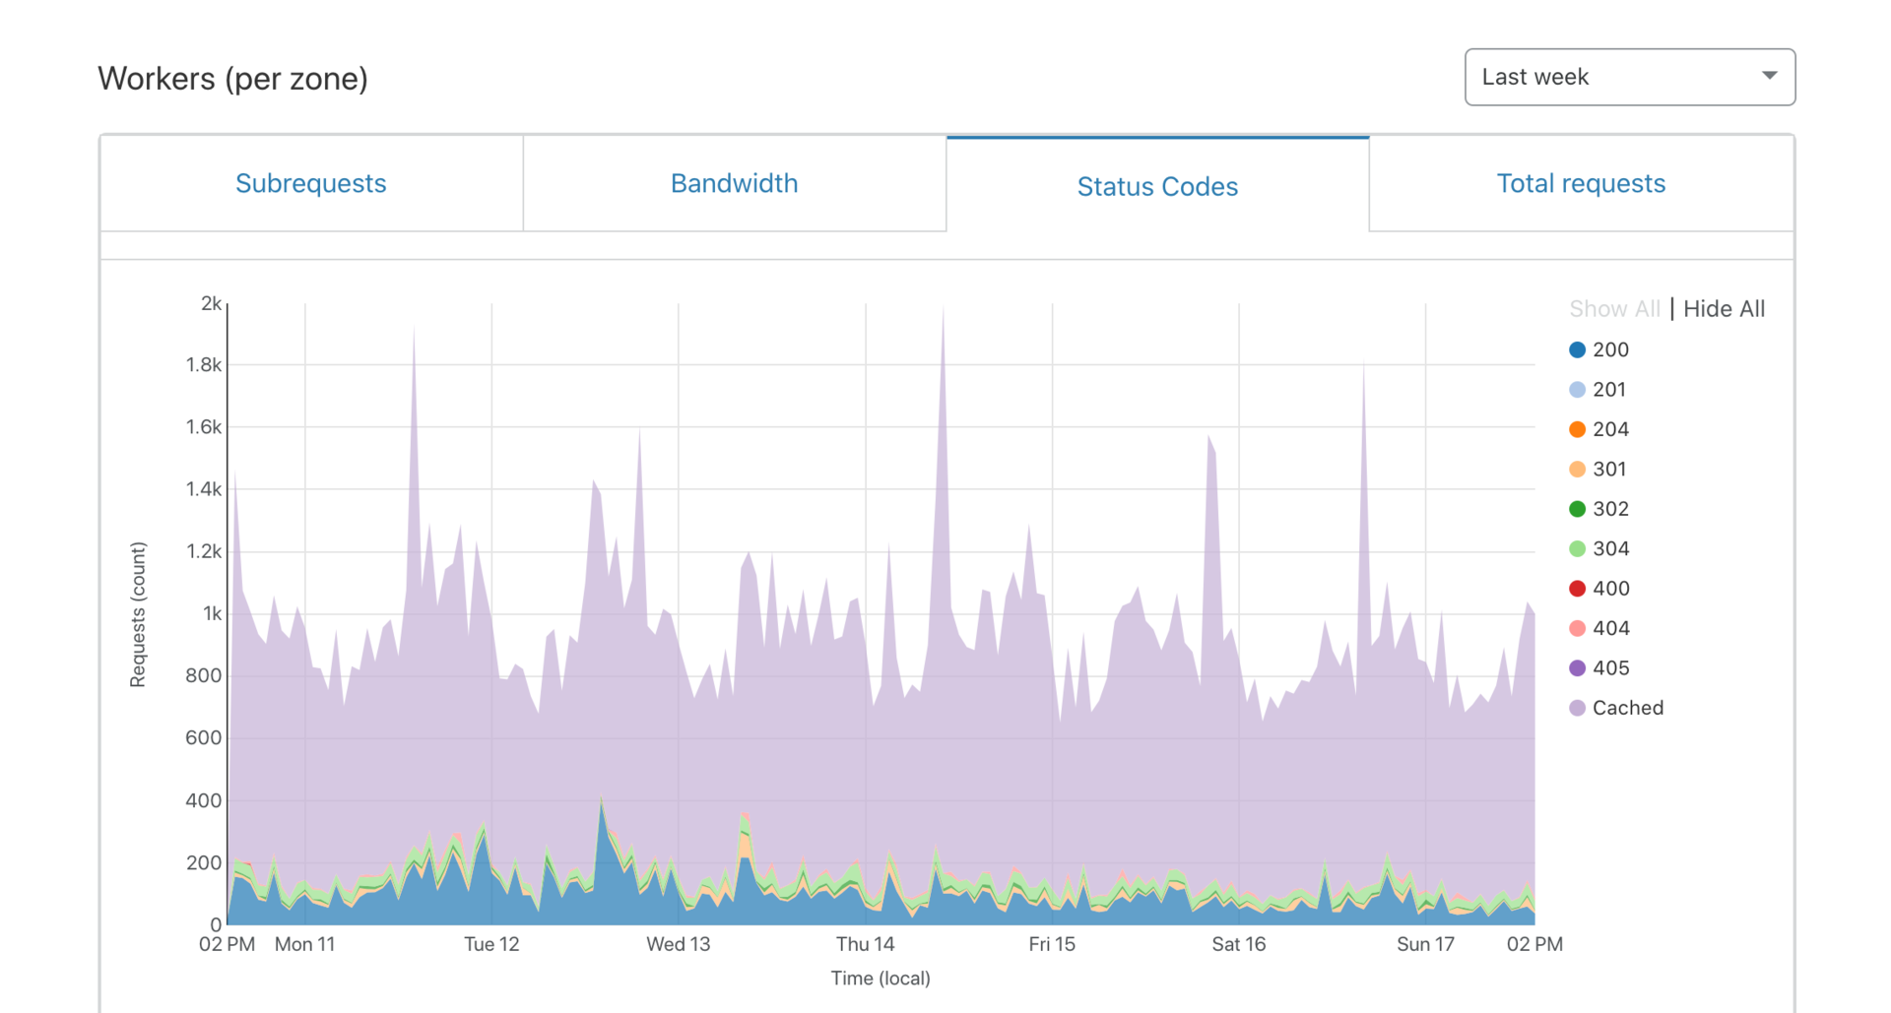Click the Show All link
1891x1013 pixels.
pyautogui.click(x=1613, y=308)
